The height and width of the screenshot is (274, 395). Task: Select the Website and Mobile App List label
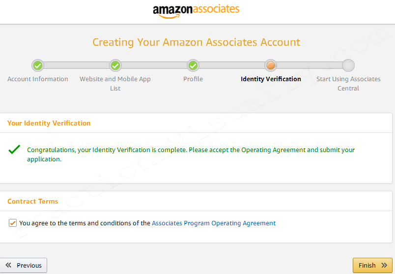115,84
